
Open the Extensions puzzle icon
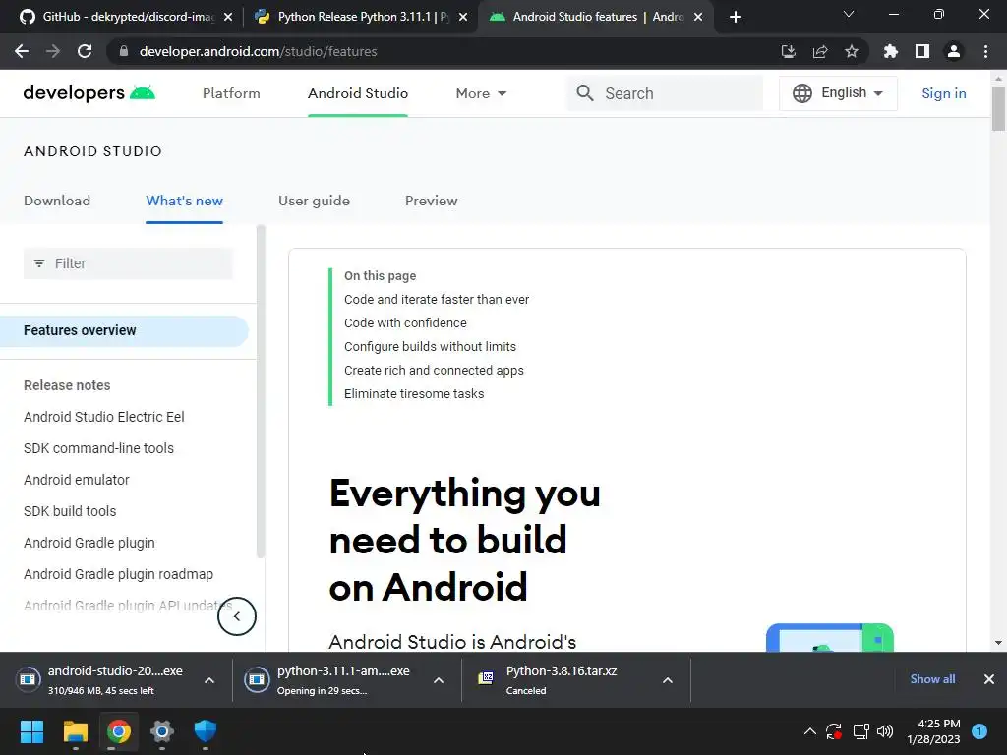pos(890,51)
